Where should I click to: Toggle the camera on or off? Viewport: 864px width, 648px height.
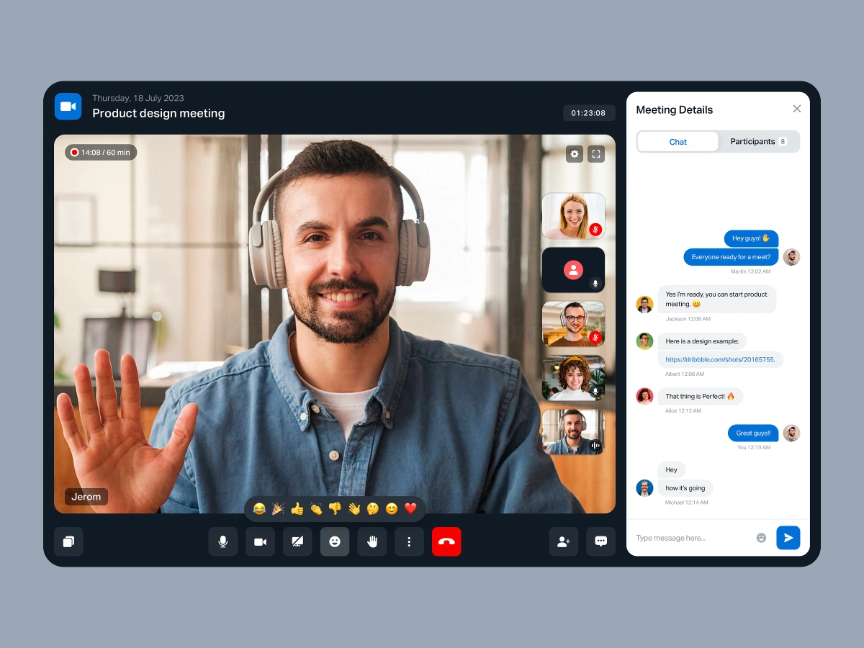[260, 541]
